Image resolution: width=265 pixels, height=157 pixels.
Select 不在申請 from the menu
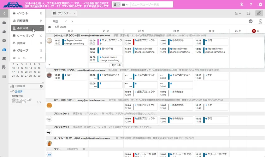(x=23, y=28)
